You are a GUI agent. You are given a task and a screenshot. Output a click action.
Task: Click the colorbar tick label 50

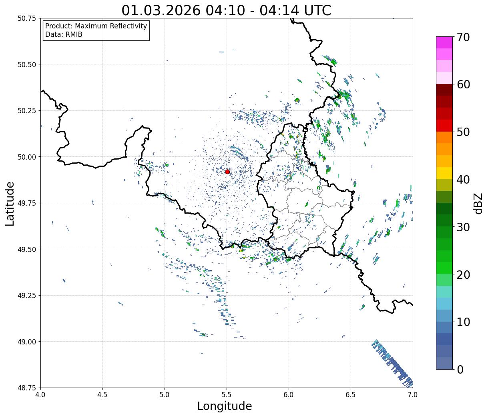pos(464,132)
